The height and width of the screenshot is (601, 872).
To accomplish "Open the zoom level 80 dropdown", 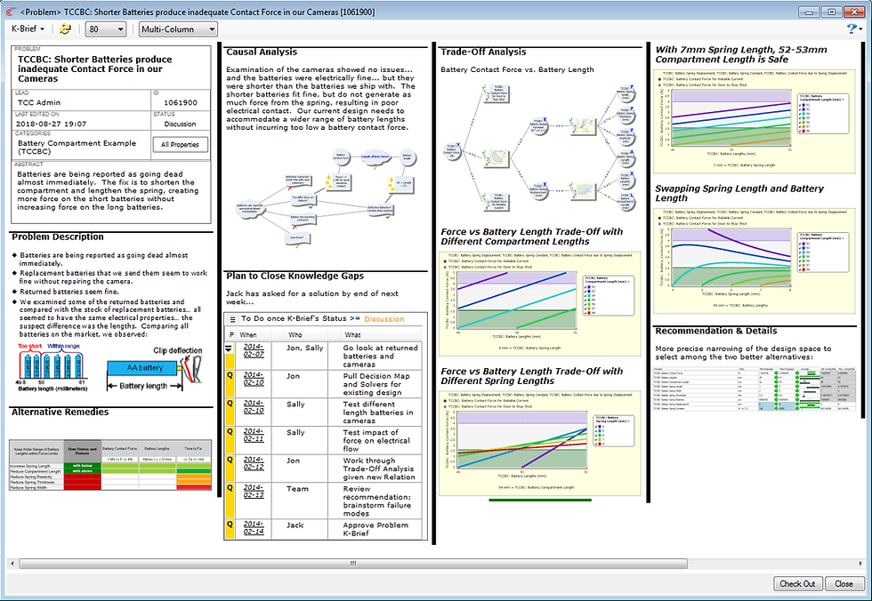I will 106,28.
